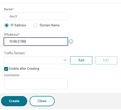Click the "Comments" field label
The height and width of the screenshot is (110, 121).
12,75
